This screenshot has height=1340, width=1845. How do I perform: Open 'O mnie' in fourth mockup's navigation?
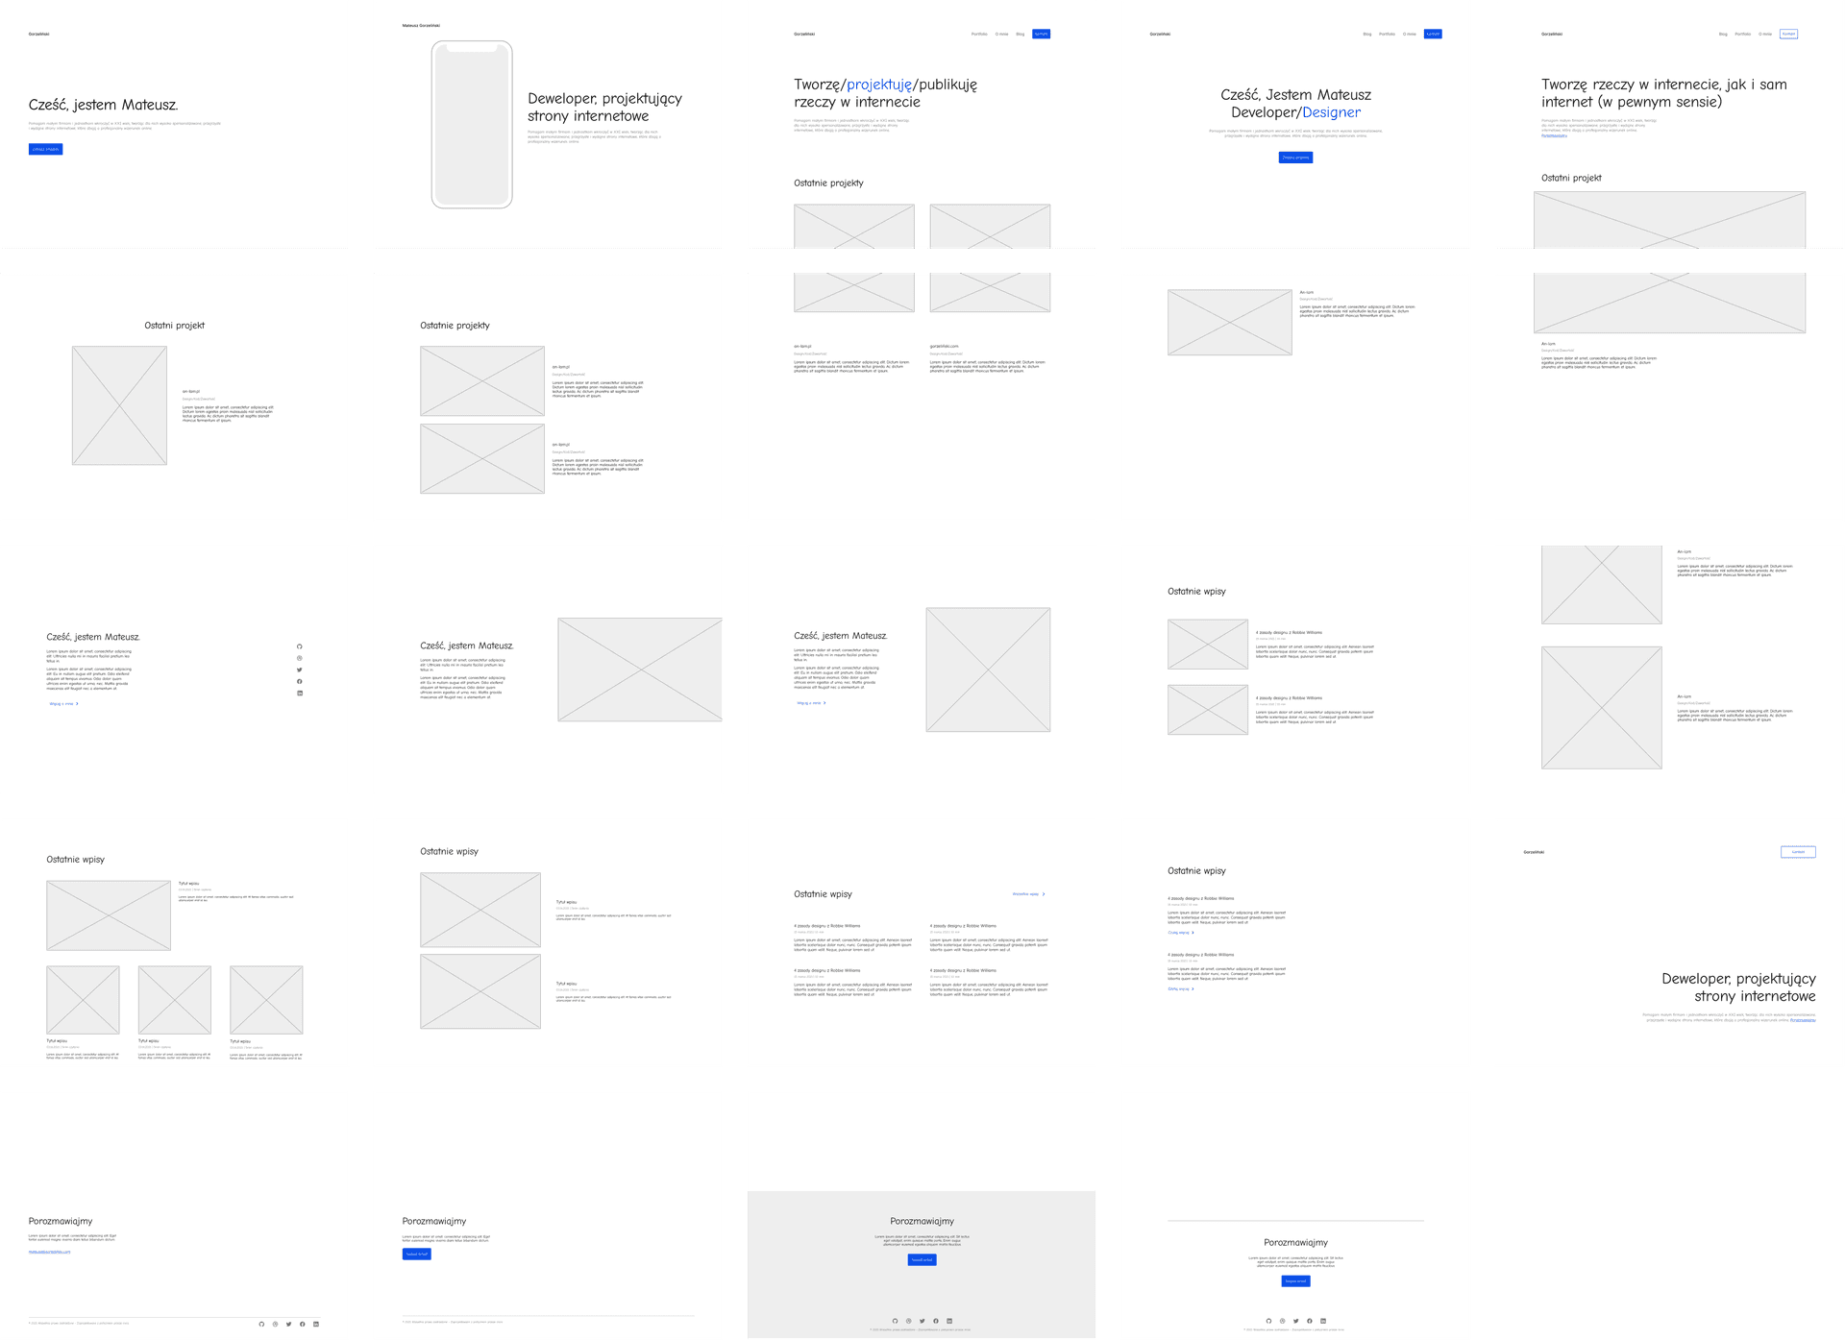[1410, 34]
